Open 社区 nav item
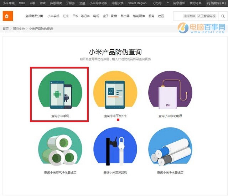This screenshot has width=228, height=196. [161, 16]
